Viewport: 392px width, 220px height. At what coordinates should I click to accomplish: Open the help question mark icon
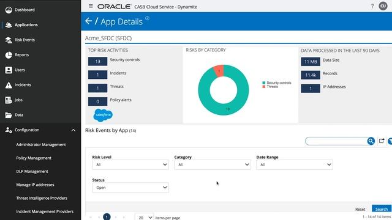(x=372, y=6)
